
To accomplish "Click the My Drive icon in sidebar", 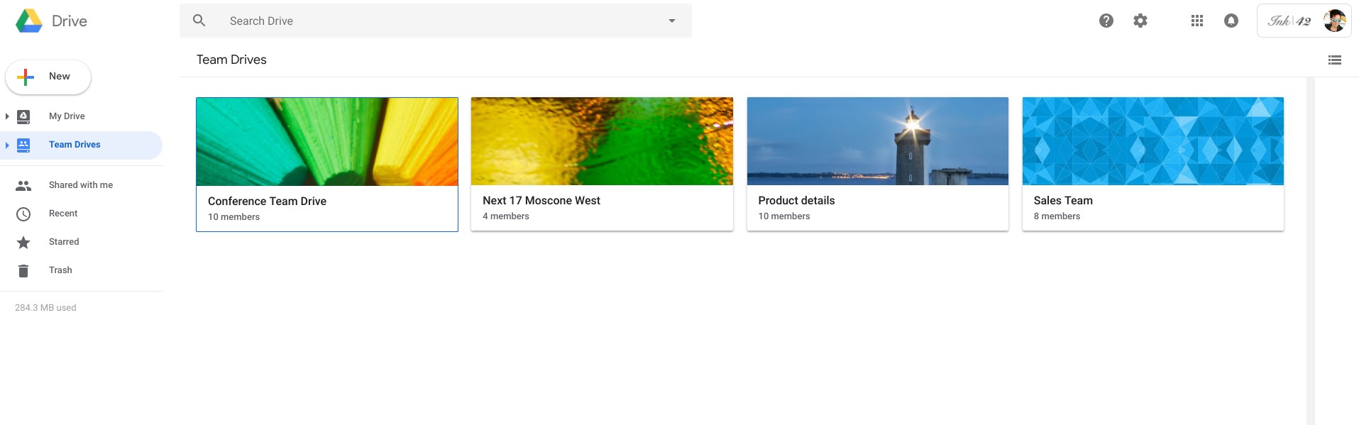I will [23, 116].
